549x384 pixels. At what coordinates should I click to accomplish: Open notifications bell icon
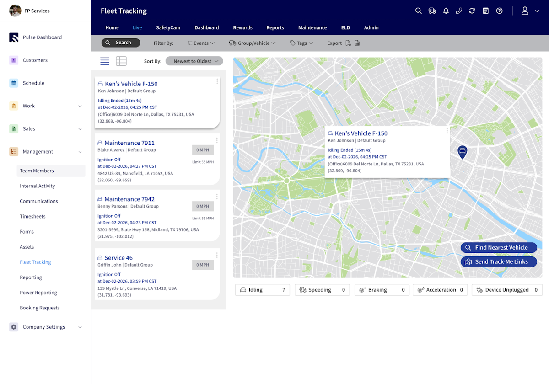(446, 11)
